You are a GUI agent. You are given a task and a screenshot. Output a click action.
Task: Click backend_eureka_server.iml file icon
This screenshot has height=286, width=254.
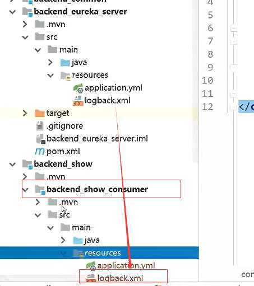(x=41, y=139)
